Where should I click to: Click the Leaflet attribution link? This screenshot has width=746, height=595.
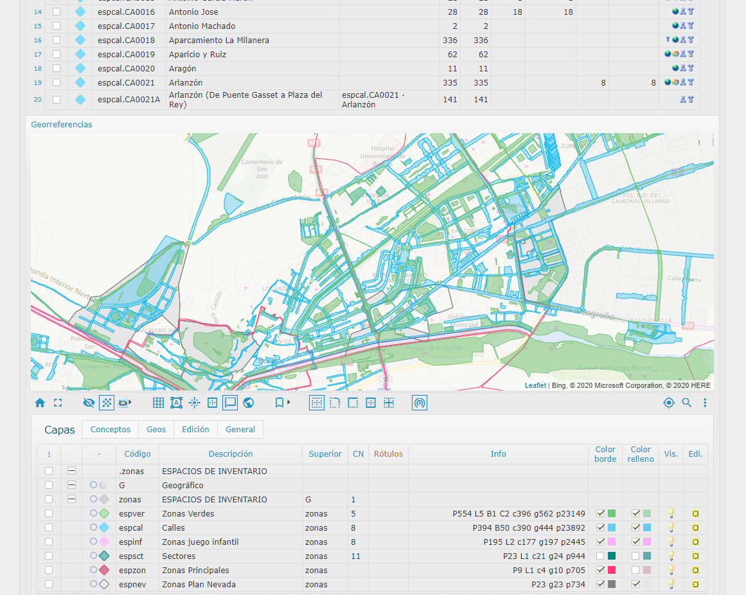(x=535, y=385)
